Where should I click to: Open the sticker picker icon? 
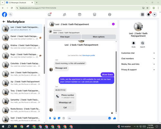pyautogui.click(x=59, y=118)
